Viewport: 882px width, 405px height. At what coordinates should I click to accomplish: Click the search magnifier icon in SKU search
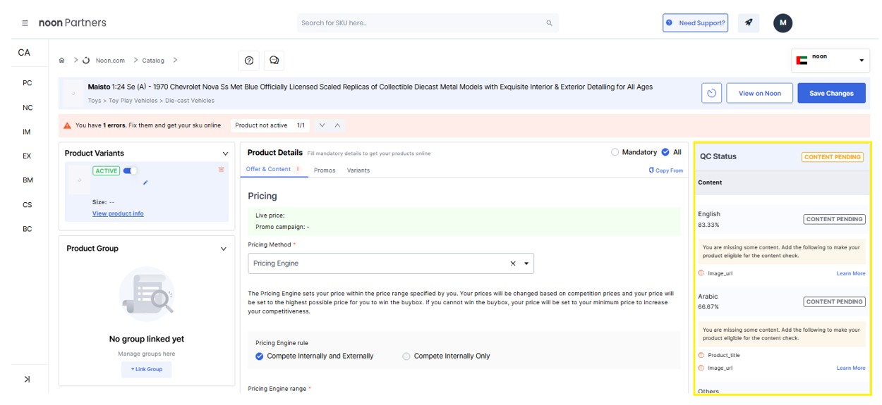click(x=549, y=23)
